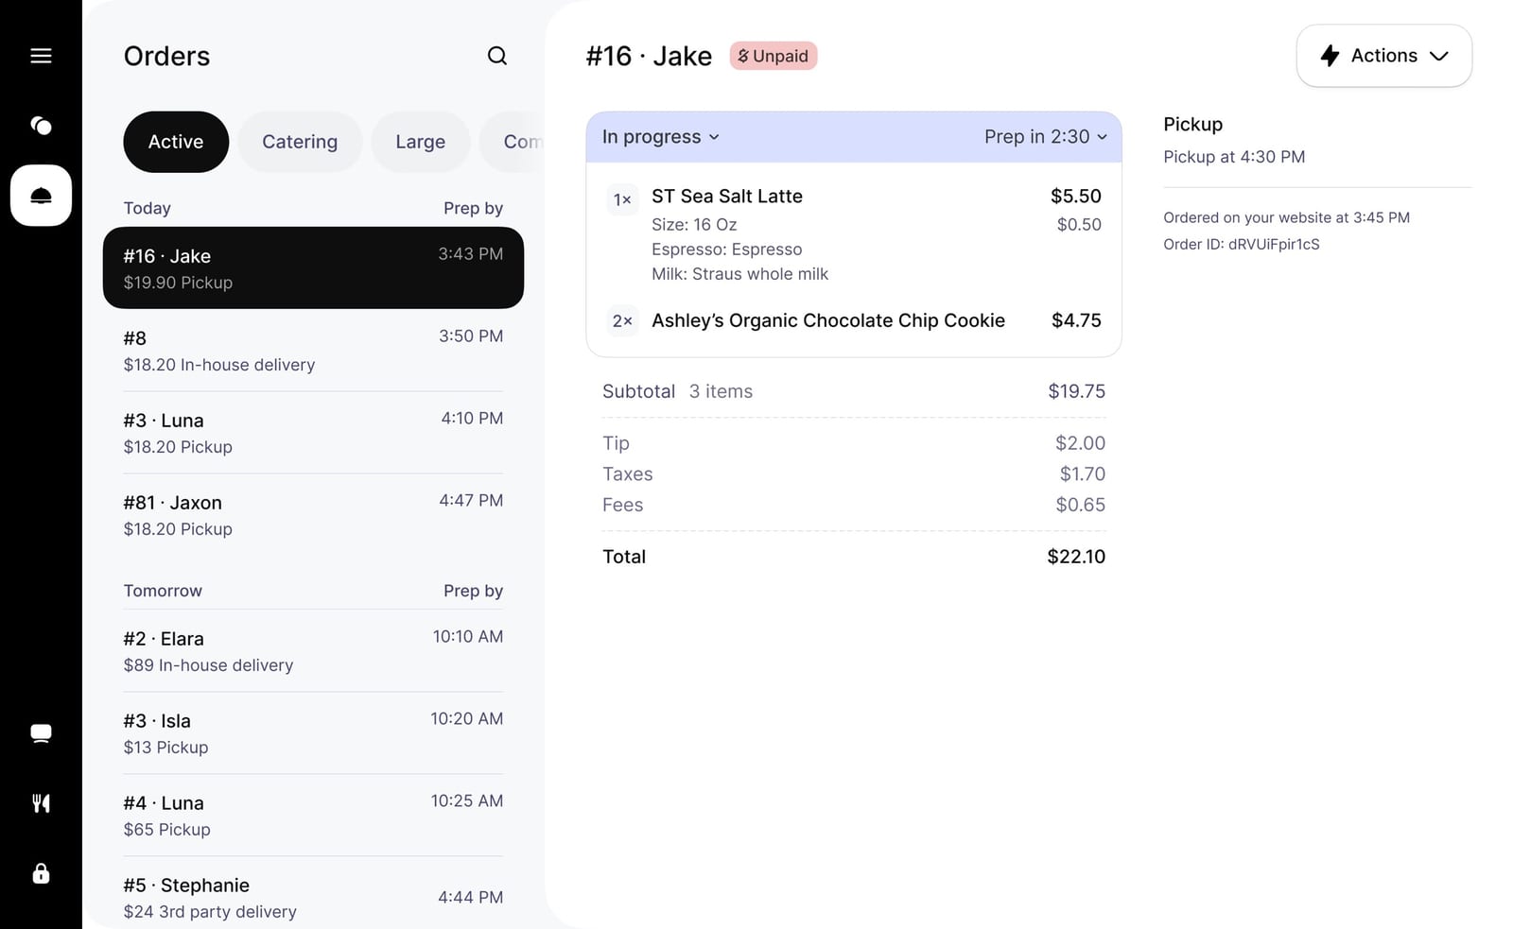Viewport: 1513px width, 929px height.
Task: Click the Fees $0.65 amount
Action: (1080, 506)
